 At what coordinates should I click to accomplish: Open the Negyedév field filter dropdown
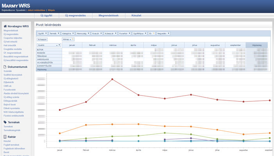point(168,34)
